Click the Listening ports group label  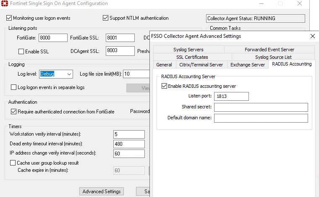(x=23, y=28)
